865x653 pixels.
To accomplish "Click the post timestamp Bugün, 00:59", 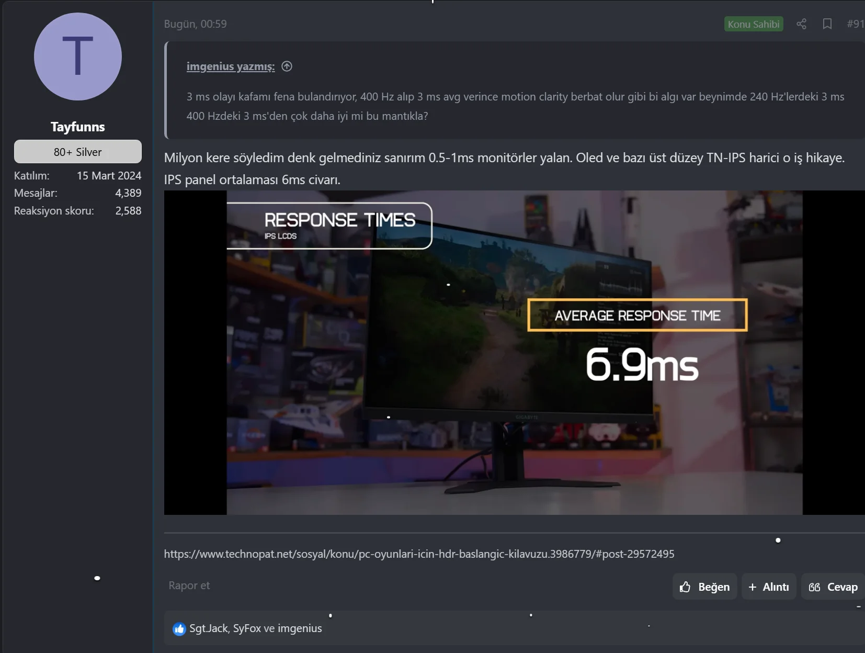I will coord(196,24).
